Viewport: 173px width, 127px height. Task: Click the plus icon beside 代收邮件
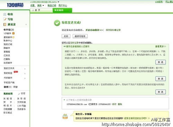tap(25, 78)
